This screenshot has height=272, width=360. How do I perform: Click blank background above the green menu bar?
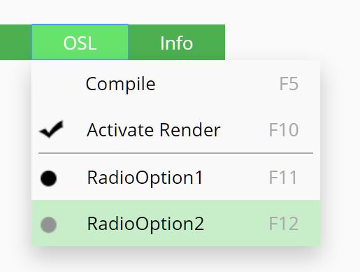pos(180,12)
